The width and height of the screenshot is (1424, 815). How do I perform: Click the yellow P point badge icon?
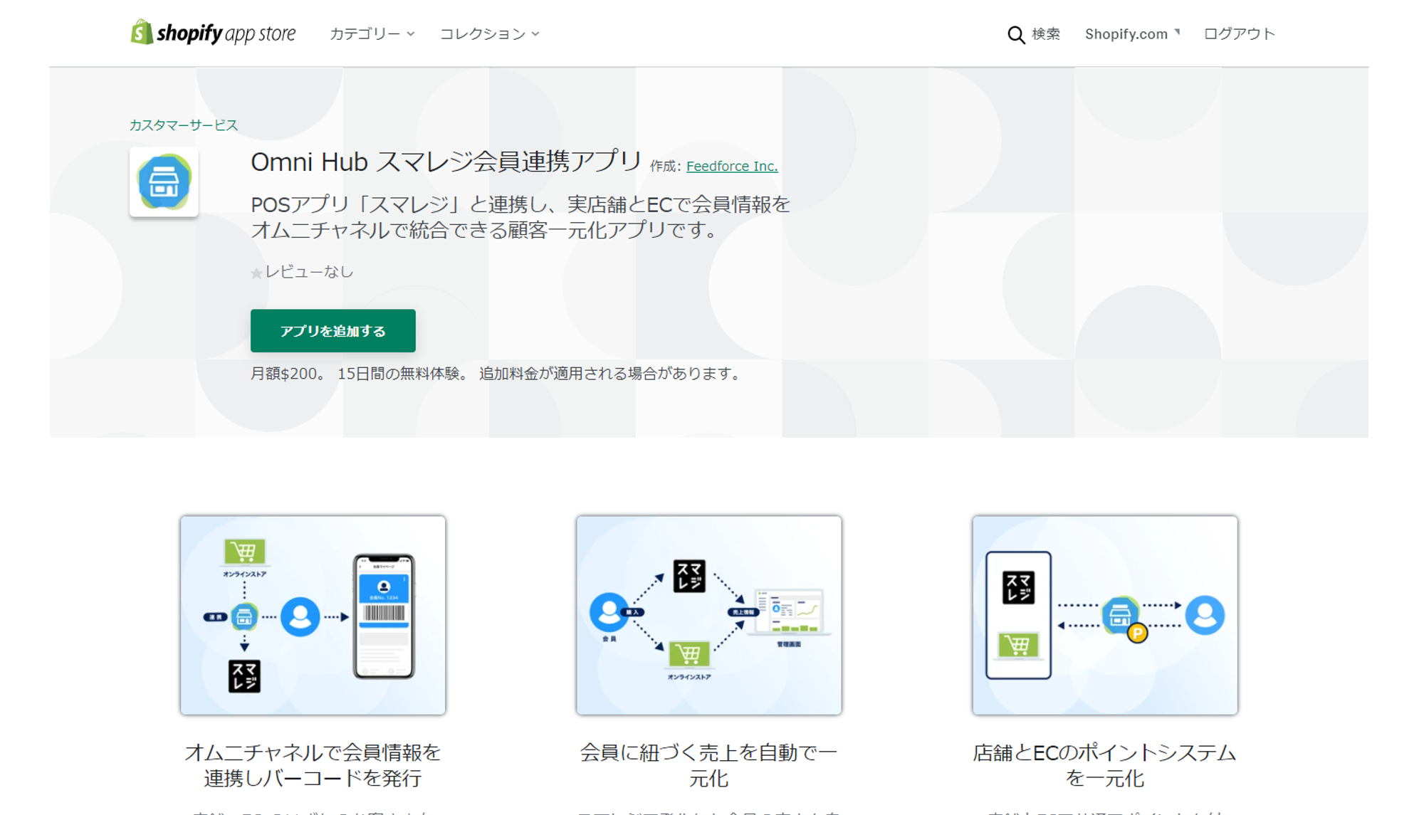pyautogui.click(x=1137, y=633)
